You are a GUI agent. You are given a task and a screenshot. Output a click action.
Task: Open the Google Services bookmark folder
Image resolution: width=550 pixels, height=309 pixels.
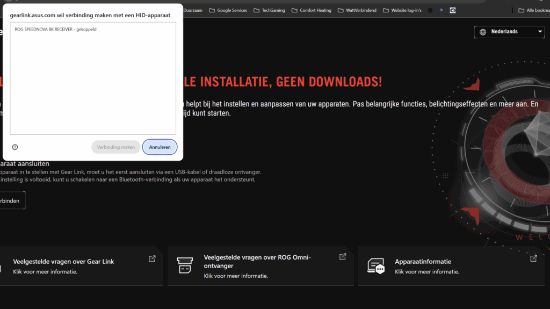pos(228,10)
